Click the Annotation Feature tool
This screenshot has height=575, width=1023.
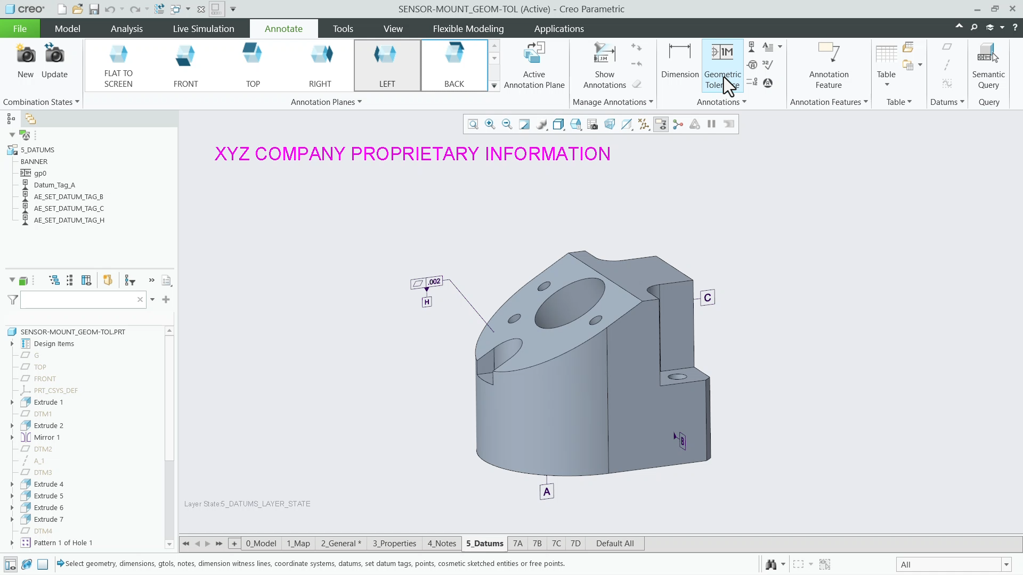click(x=829, y=65)
